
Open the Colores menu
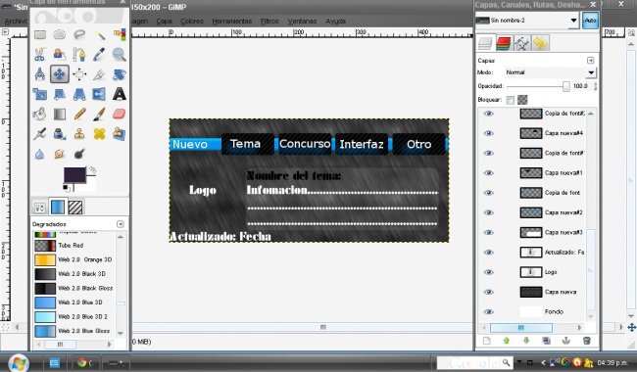pos(192,22)
